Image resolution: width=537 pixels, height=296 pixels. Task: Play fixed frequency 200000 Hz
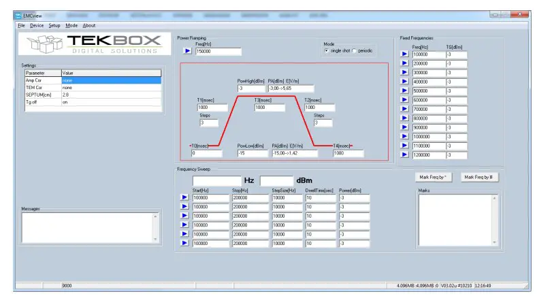pyautogui.click(x=404, y=63)
